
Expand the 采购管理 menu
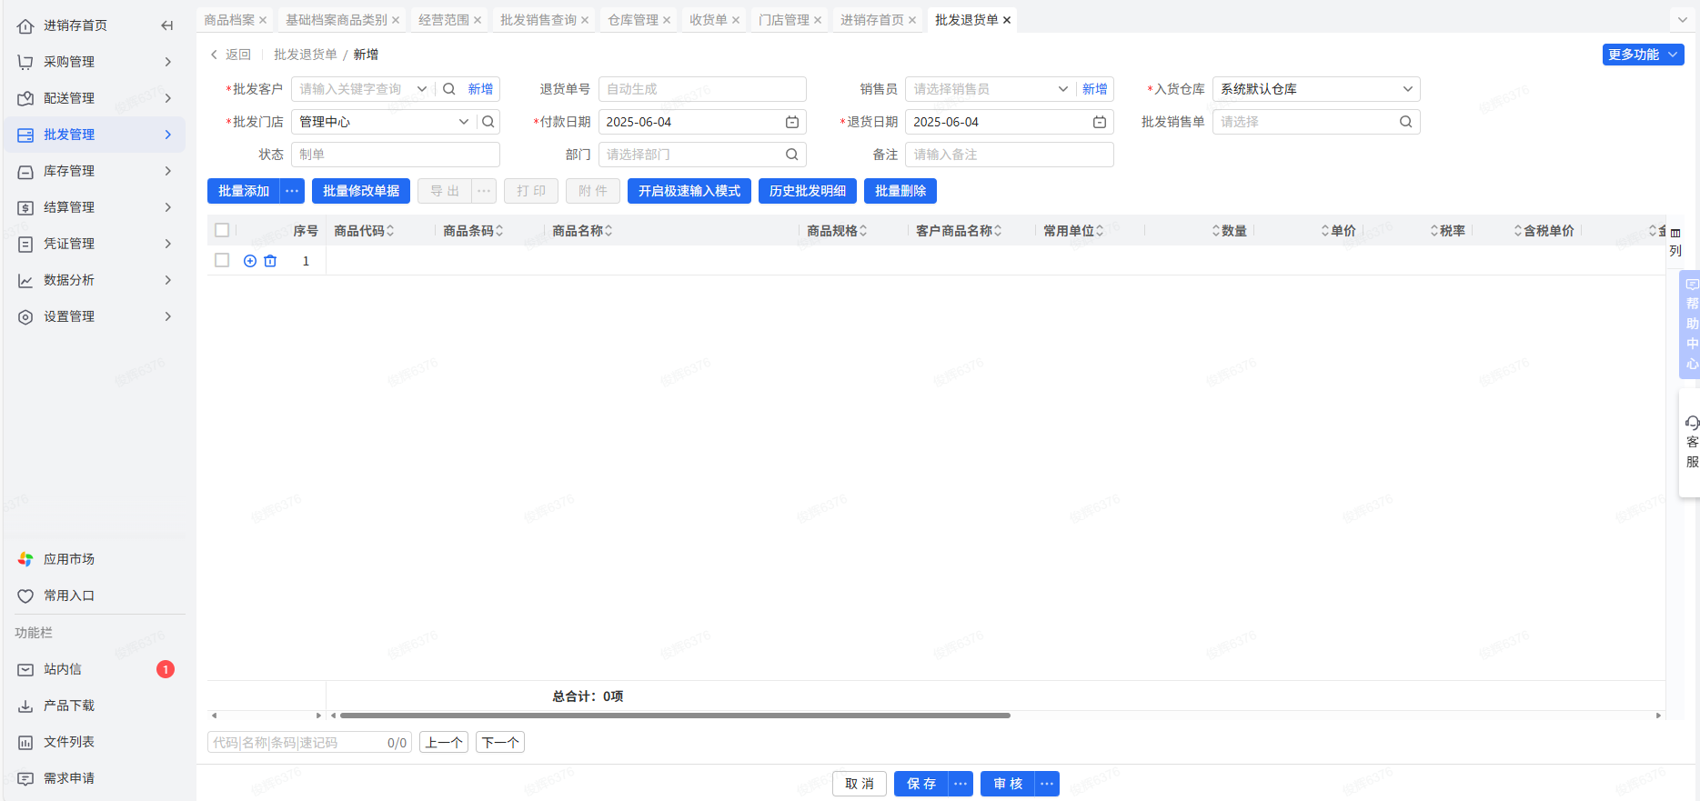coord(95,62)
